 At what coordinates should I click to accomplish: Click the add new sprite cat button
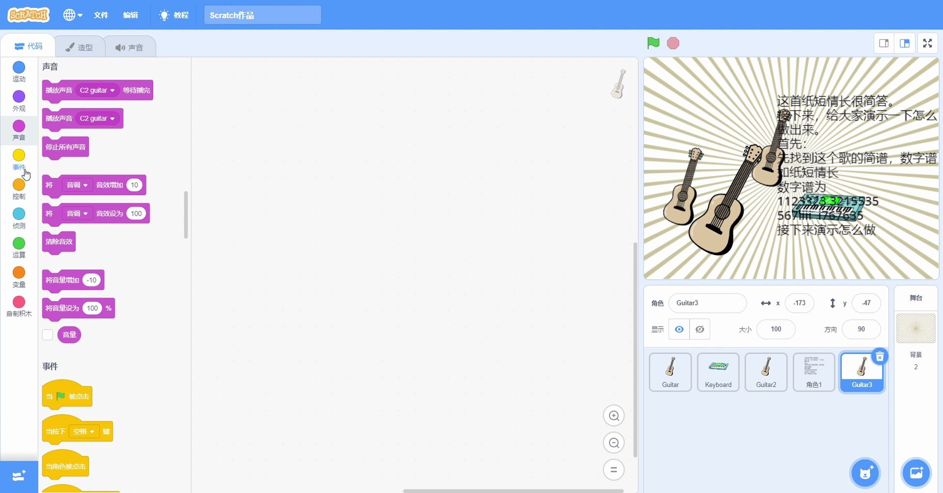(865, 472)
